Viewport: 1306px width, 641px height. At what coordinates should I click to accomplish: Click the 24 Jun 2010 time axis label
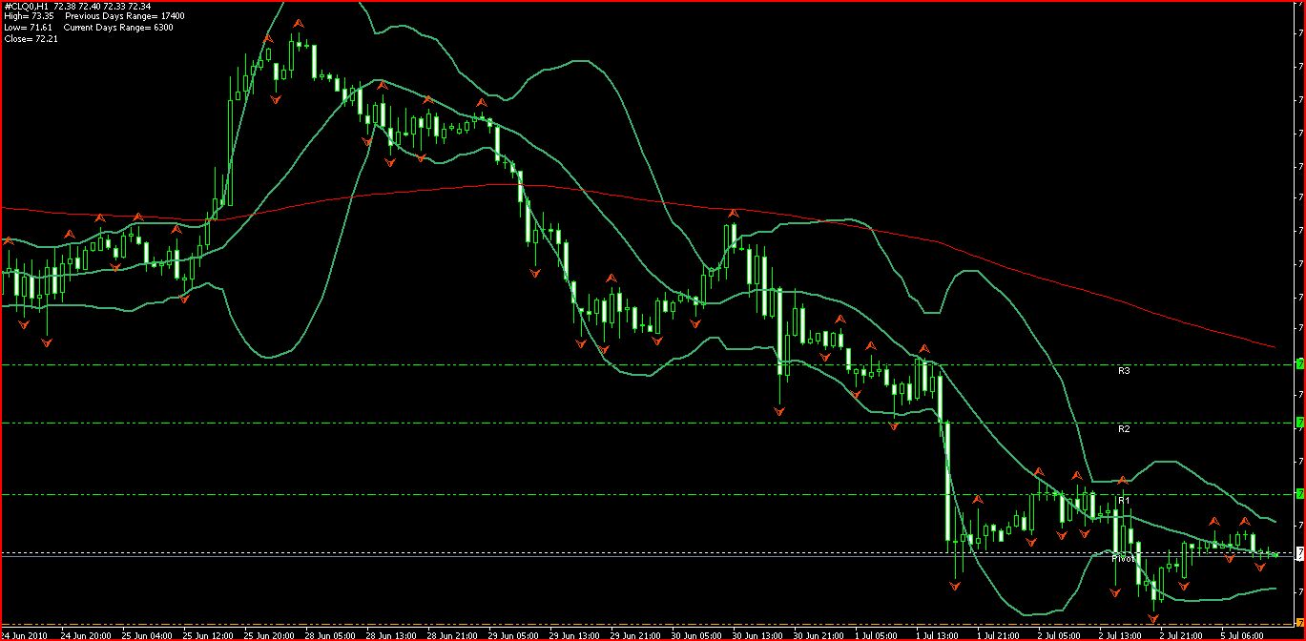24,634
